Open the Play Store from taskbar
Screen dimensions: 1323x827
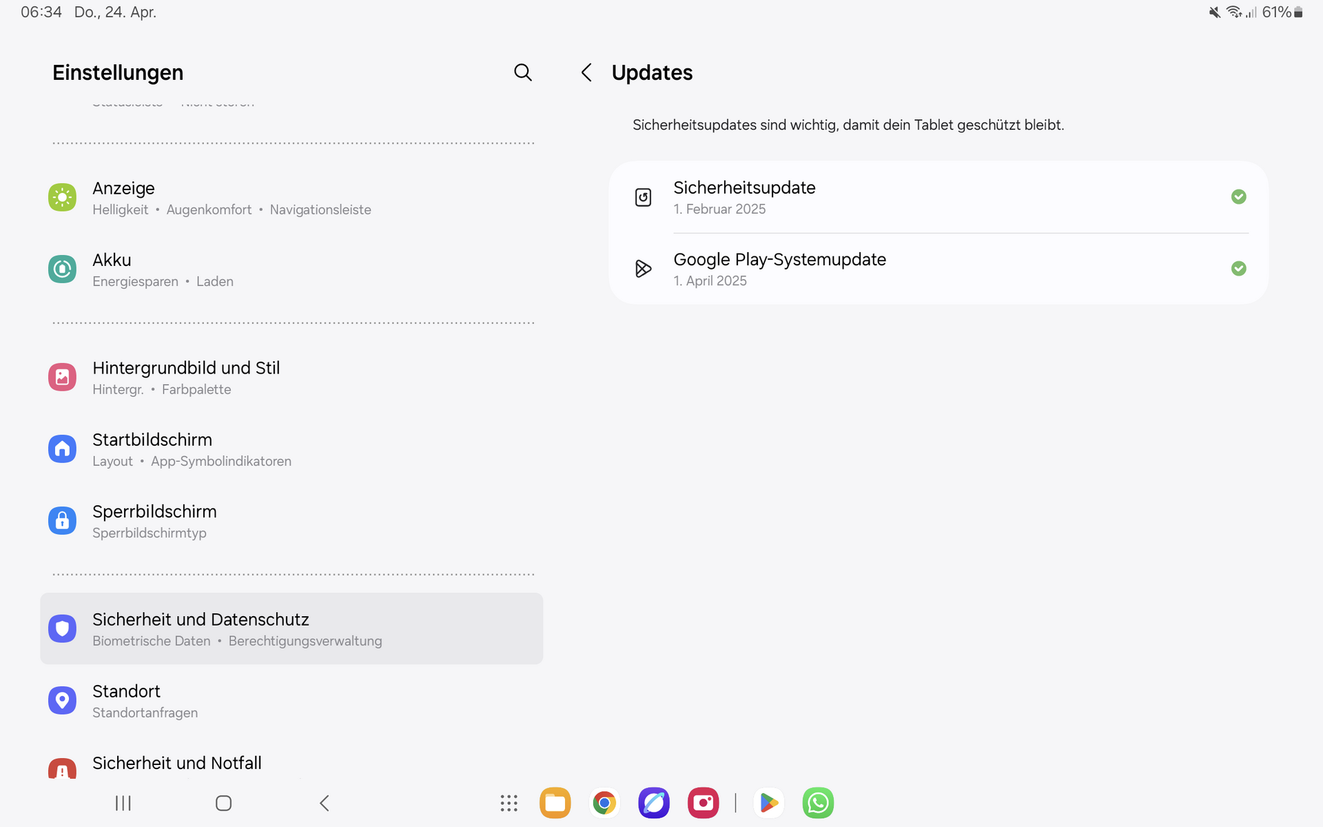768,803
